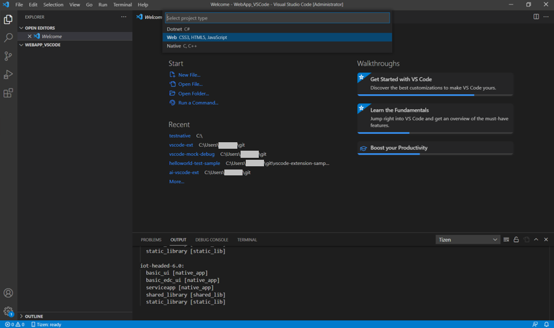Maximize the panel with the chevron

(536, 240)
